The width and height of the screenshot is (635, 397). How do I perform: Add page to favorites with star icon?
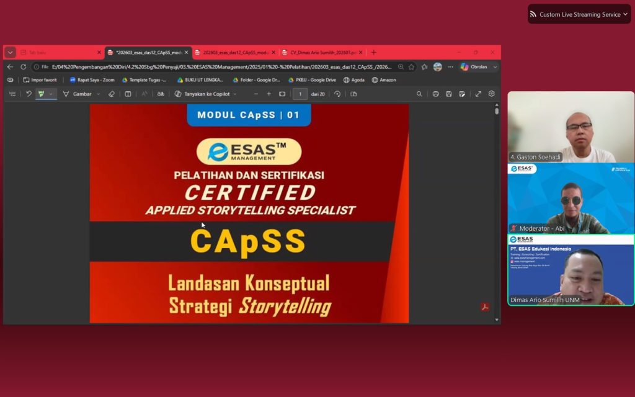point(412,67)
